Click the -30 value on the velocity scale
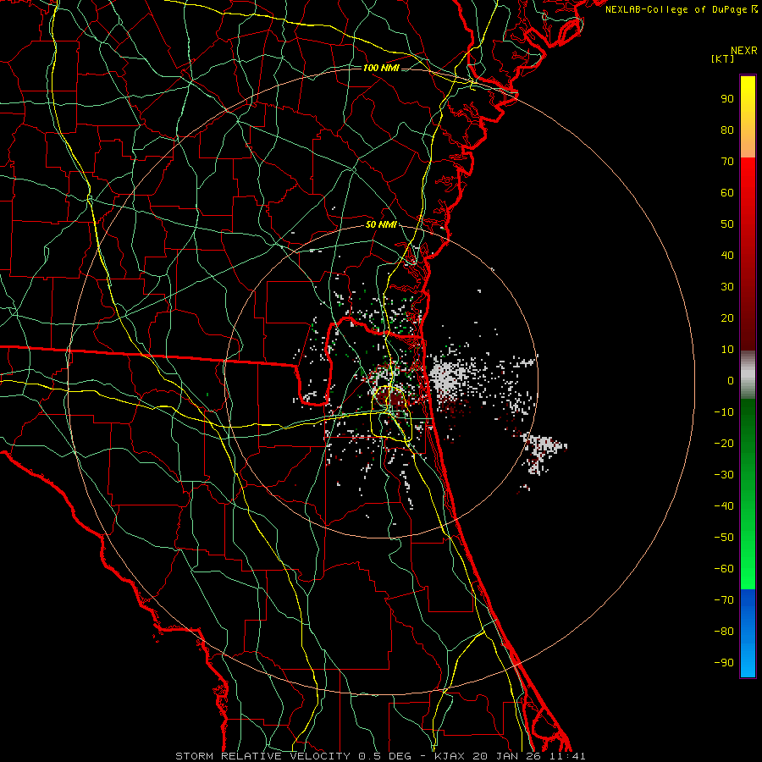Screen dimensions: 762x762 point(724,475)
